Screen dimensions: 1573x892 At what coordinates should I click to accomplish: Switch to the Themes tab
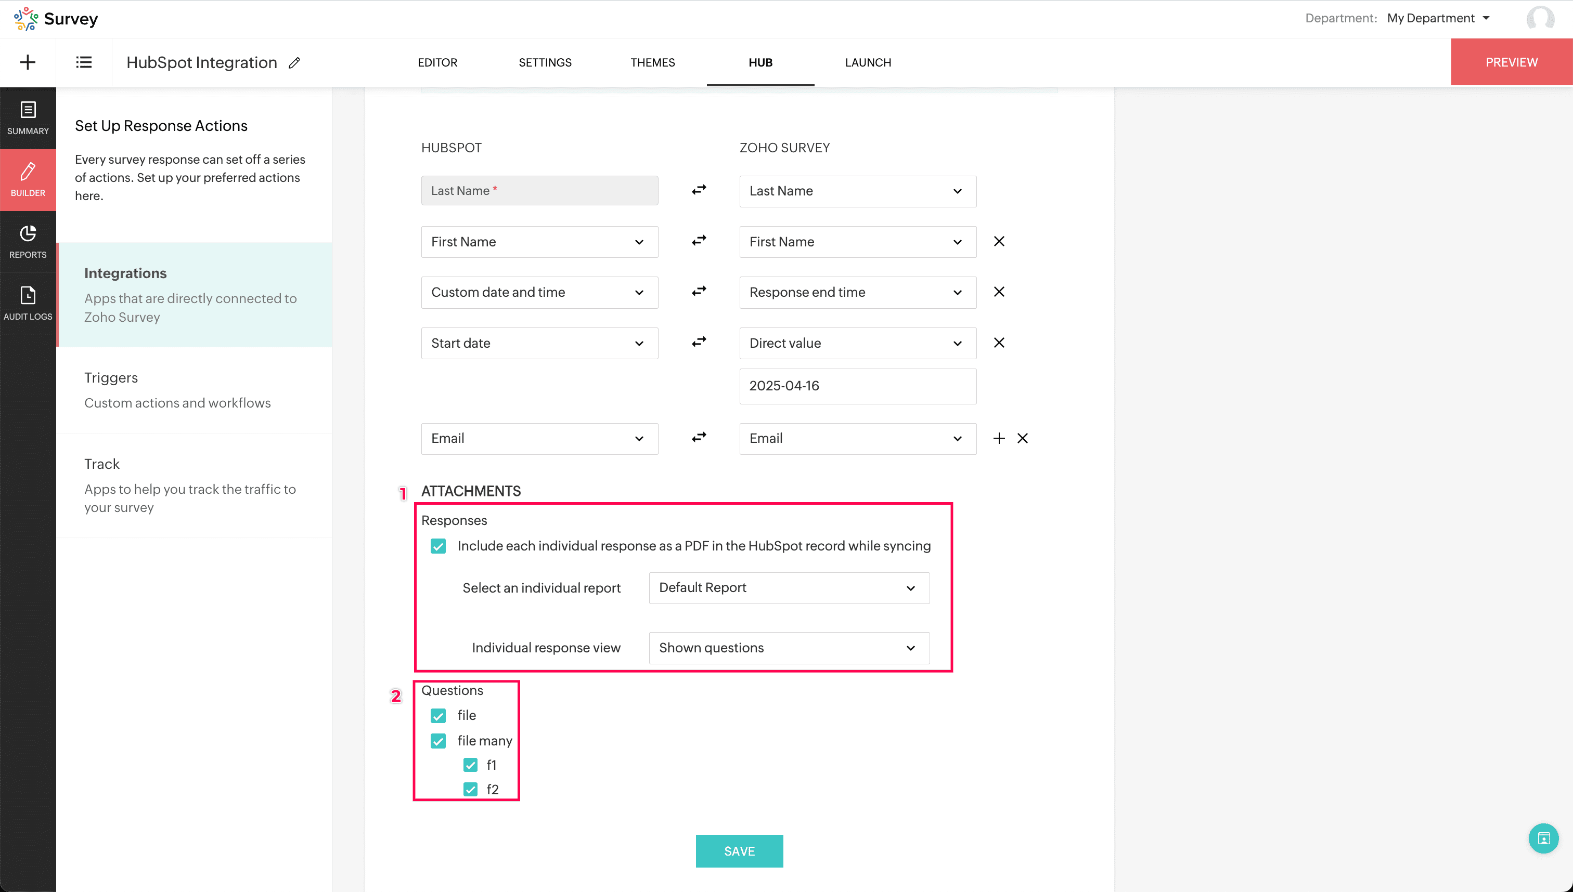click(x=652, y=62)
